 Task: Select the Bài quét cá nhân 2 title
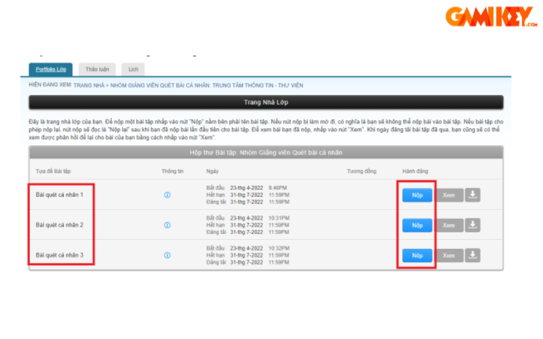point(60,225)
